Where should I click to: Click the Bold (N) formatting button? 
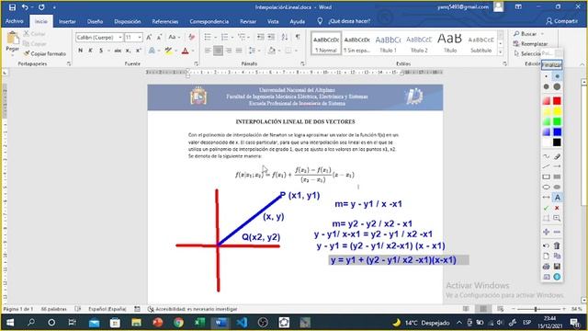click(80, 51)
